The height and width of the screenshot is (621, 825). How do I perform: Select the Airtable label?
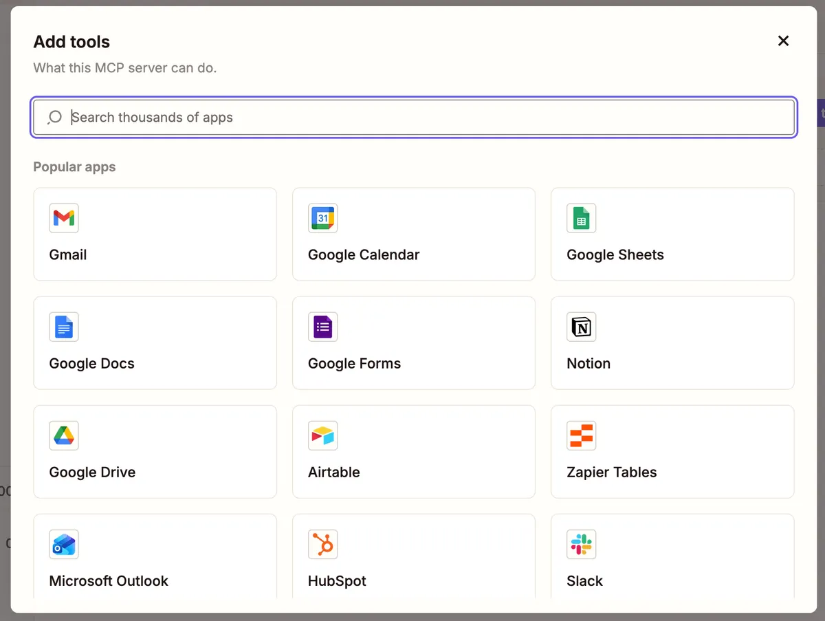point(334,472)
